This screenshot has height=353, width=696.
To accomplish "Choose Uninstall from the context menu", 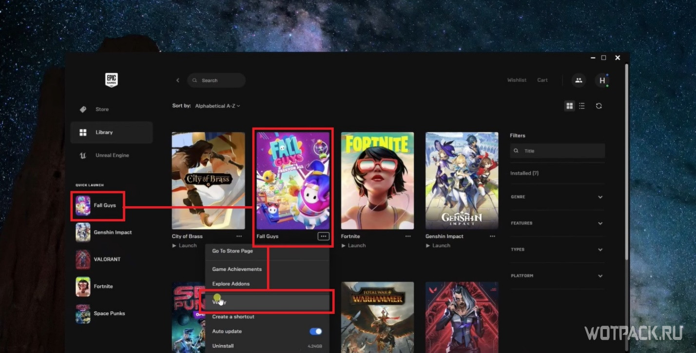I will pos(223,346).
